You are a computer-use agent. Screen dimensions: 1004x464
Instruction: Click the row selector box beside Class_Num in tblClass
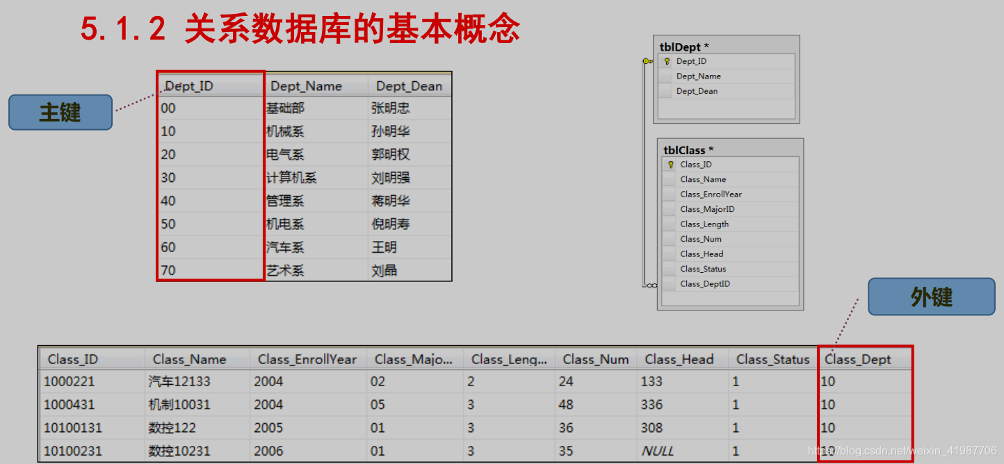(x=670, y=239)
